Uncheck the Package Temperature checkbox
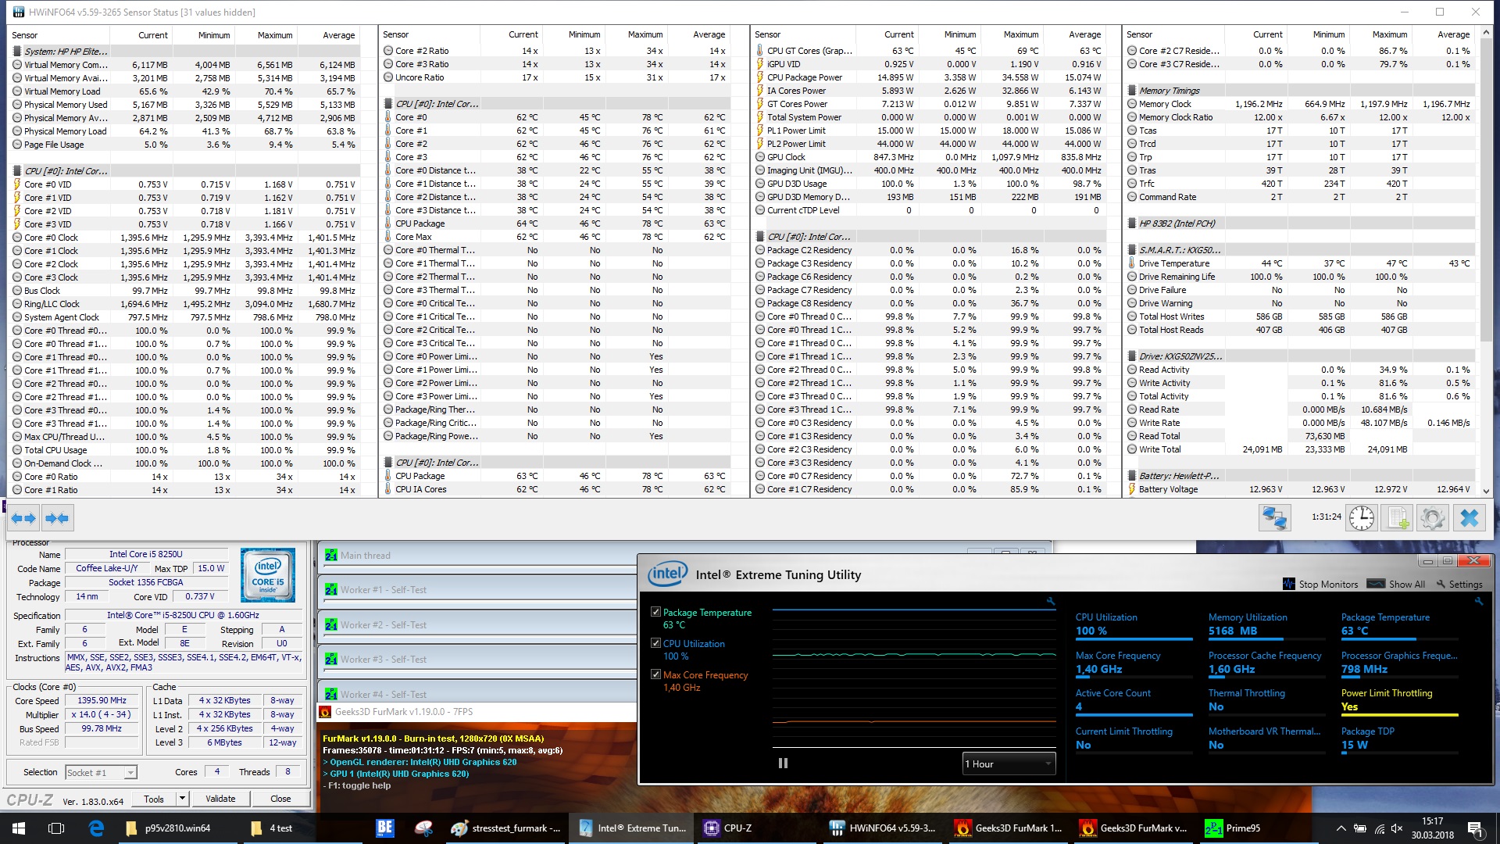This screenshot has height=844, width=1500. click(655, 612)
